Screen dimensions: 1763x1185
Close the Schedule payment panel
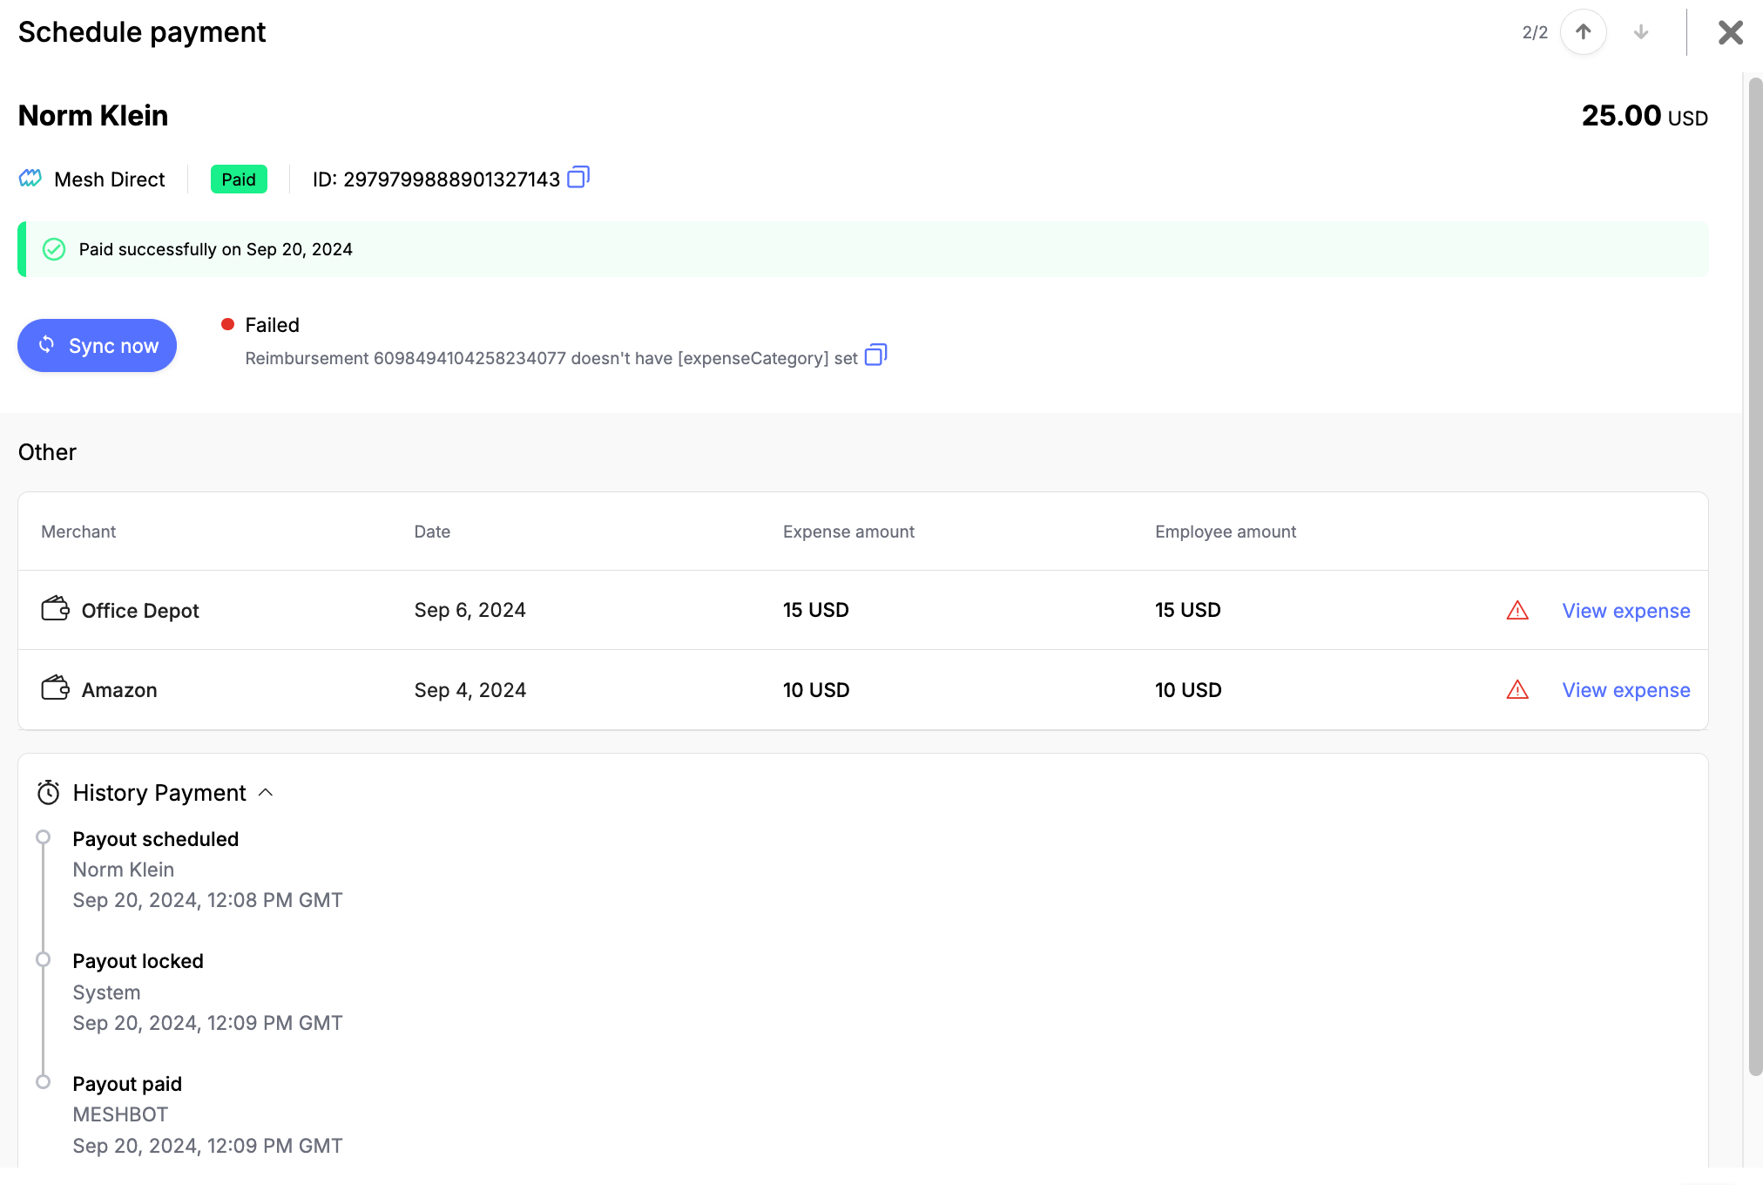1730,32
